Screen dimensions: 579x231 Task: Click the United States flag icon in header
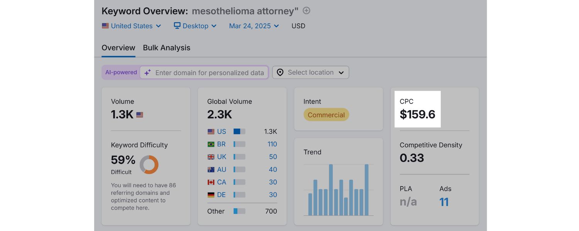[105, 26]
